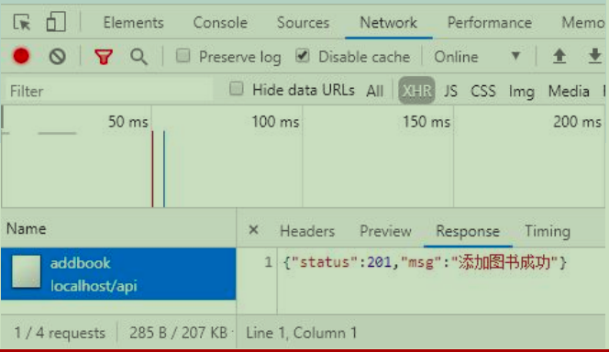
Task: Click the addbook request file icon
Action: click(26, 271)
